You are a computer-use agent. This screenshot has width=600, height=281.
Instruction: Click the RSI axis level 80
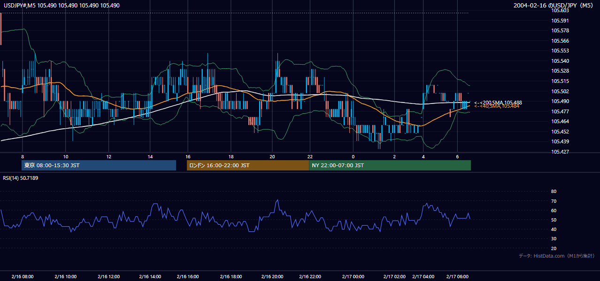point(554,192)
